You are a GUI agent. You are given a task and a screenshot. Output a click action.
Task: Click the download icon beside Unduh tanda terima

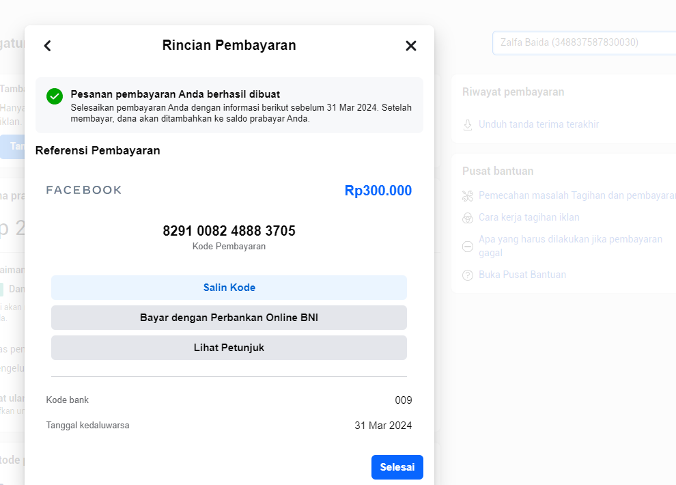468,125
